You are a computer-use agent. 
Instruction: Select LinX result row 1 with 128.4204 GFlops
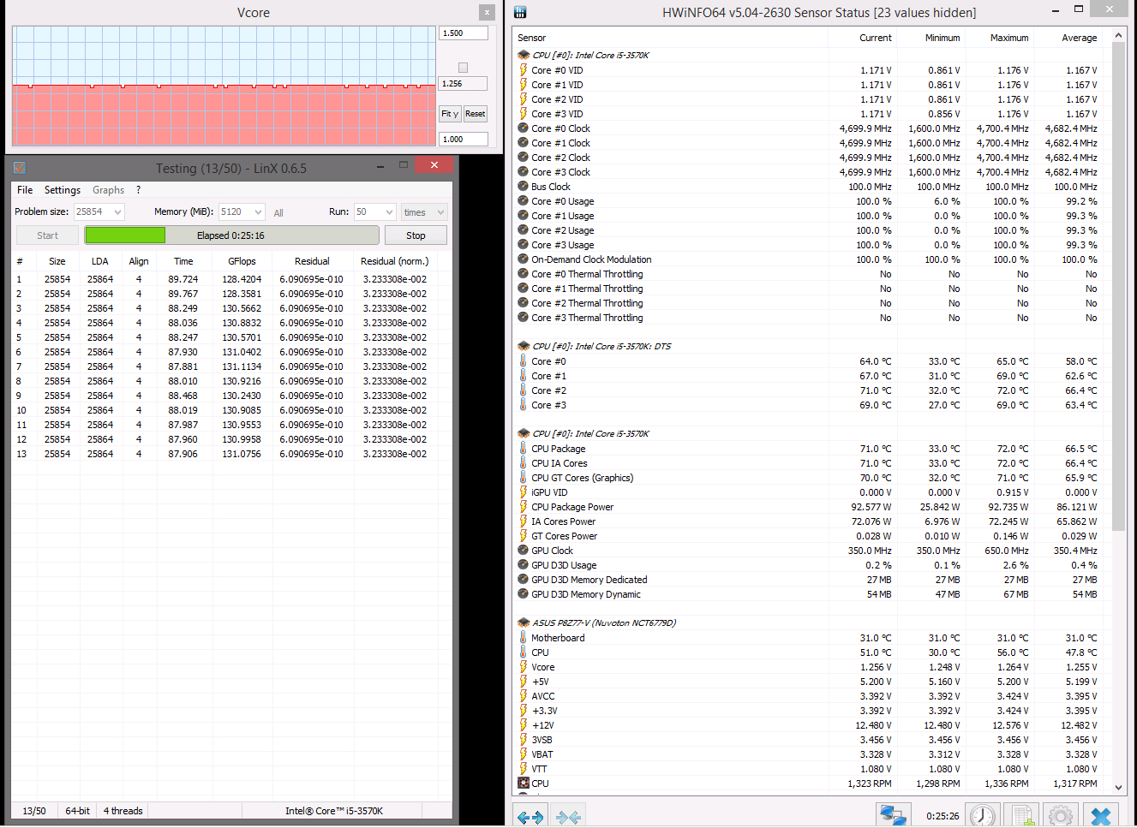[x=231, y=279]
